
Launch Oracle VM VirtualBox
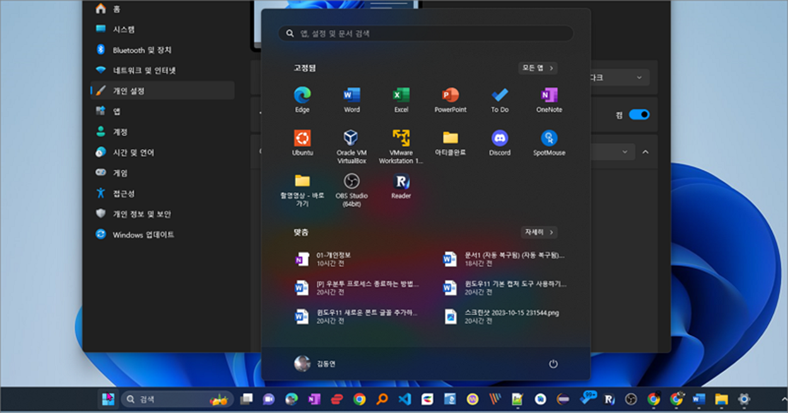point(352,147)
